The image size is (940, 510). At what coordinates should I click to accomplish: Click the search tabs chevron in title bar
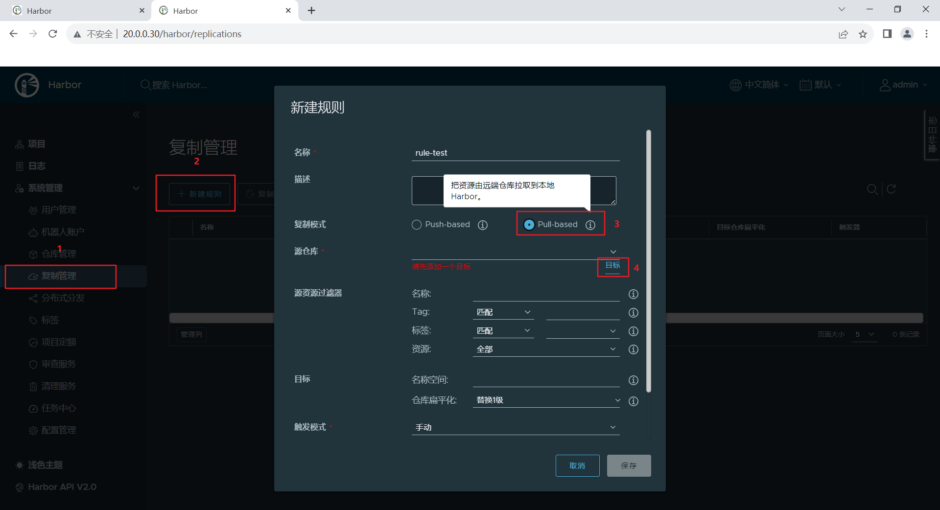[x=842, y=9]
